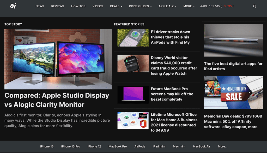The image size is (267, 153).
Task: Expand the Deals dropdown menu
Action: coord(116,6)
